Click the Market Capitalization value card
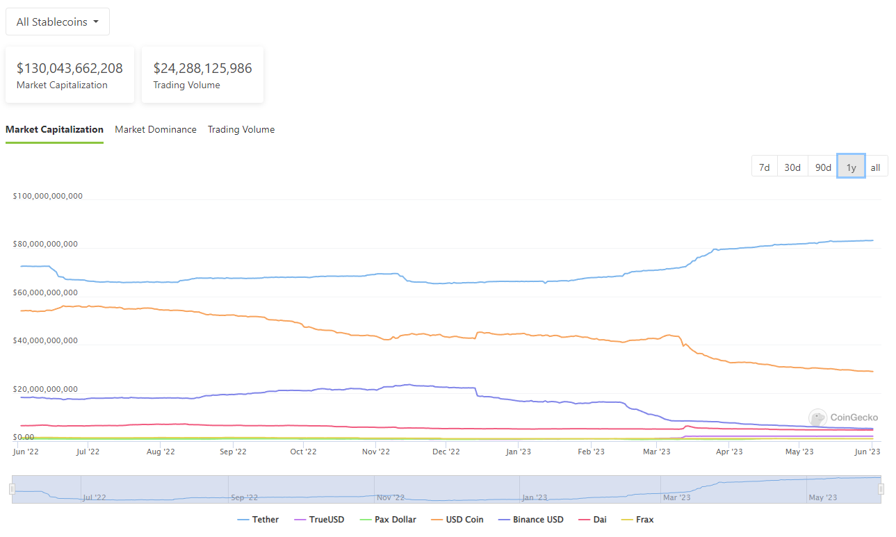The image size is (896, 537). [70, 75]
